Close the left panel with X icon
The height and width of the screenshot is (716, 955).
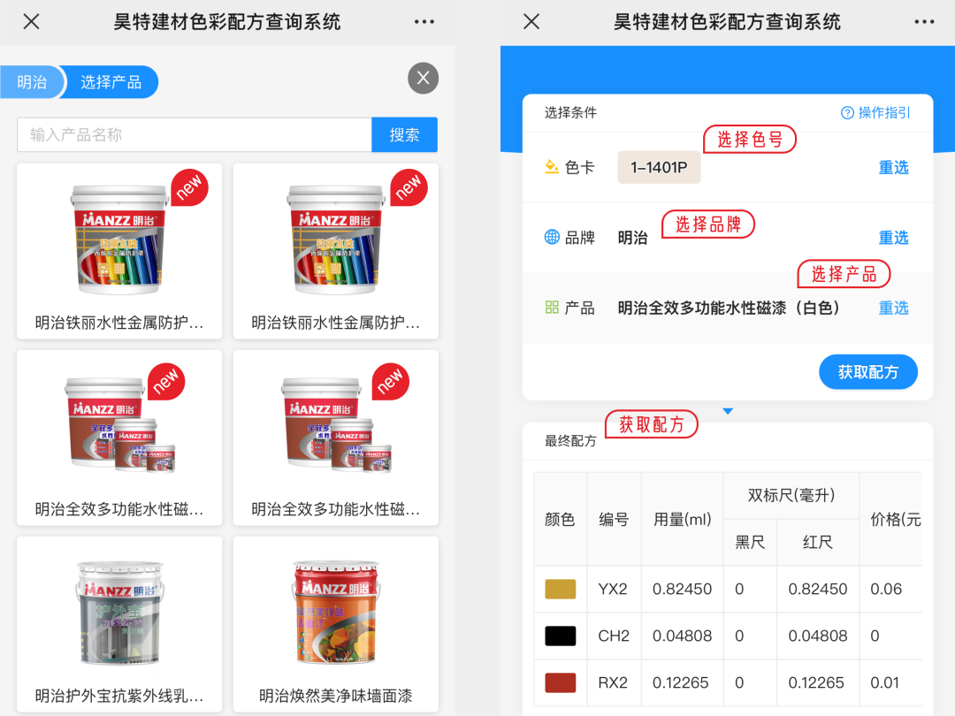click(x=32, y=22)
